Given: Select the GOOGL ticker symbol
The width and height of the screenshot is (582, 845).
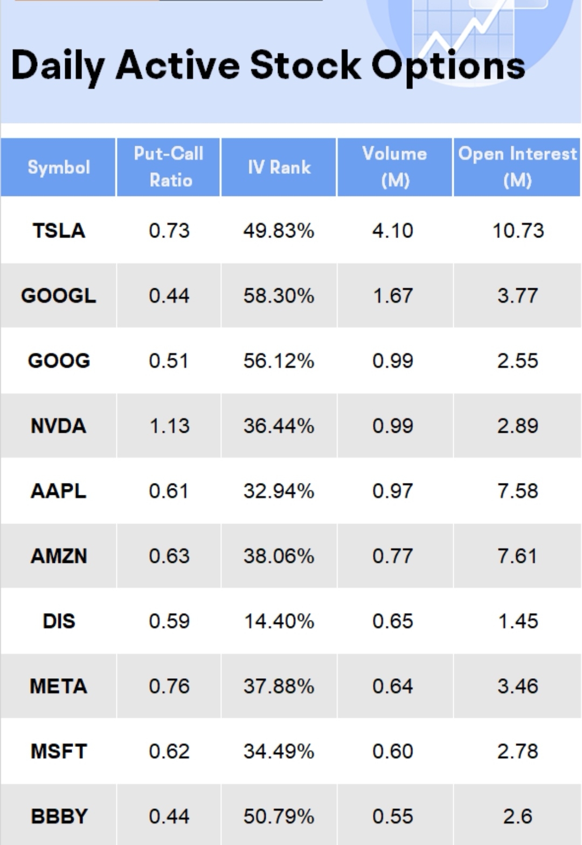Looking at the screenshot, I should click(59, 296).
